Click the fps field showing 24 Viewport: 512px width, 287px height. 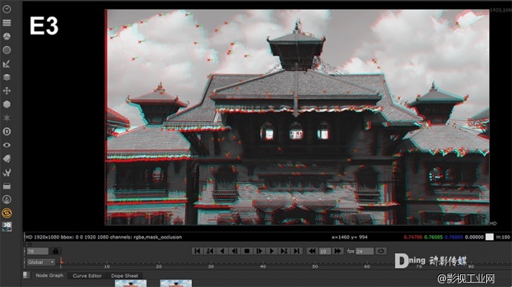point(365,251)
